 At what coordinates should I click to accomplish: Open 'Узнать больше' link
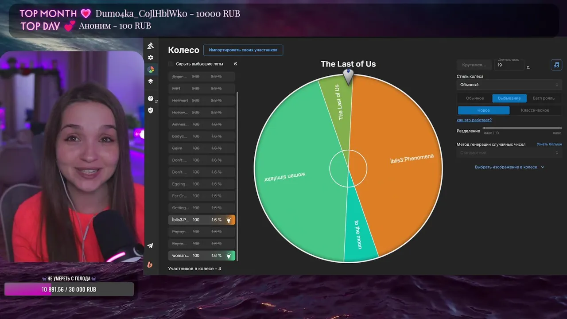click(x=549, y=144)
